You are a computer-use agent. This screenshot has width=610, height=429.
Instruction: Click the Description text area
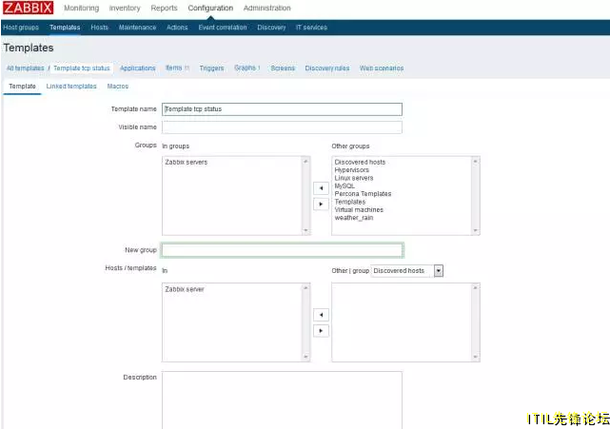click(282, 400)
